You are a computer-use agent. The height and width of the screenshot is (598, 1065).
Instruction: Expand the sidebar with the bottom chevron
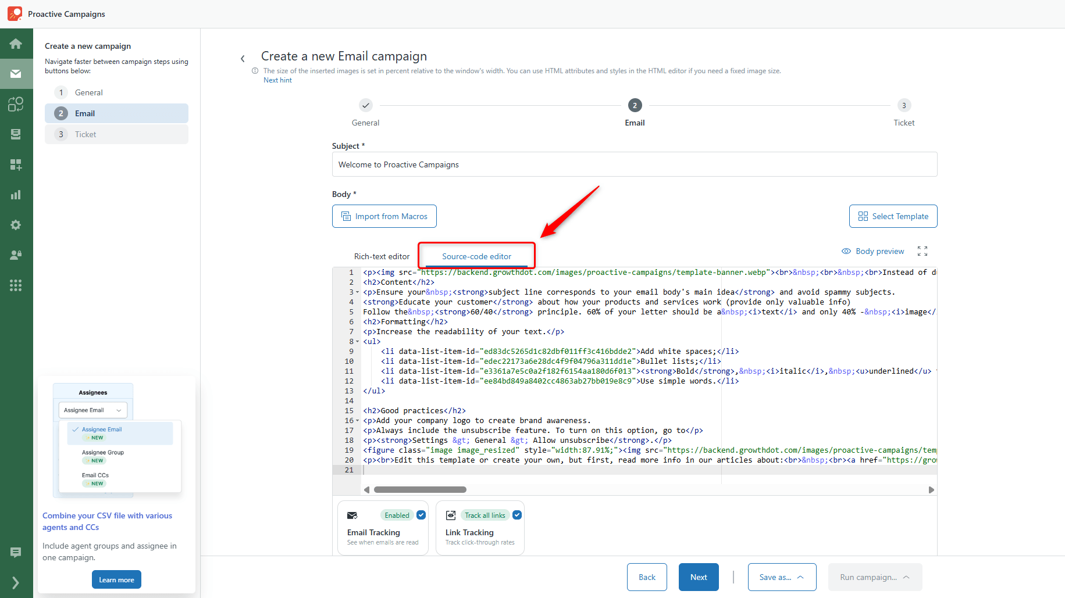click(16, 583)
